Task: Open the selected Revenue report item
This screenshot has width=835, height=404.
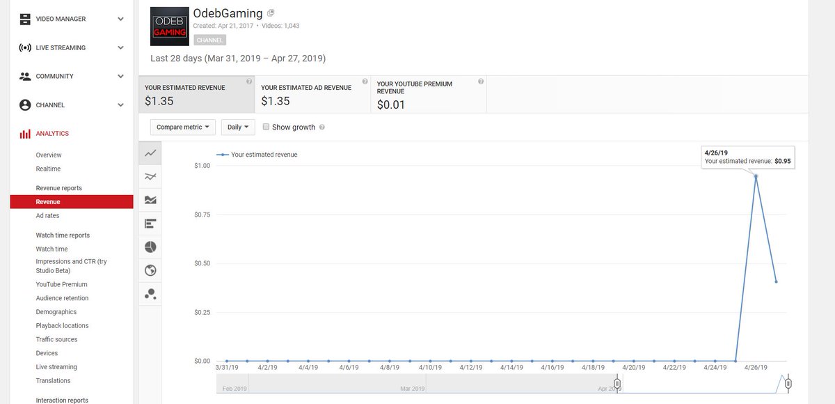Action: pos(72,202)
